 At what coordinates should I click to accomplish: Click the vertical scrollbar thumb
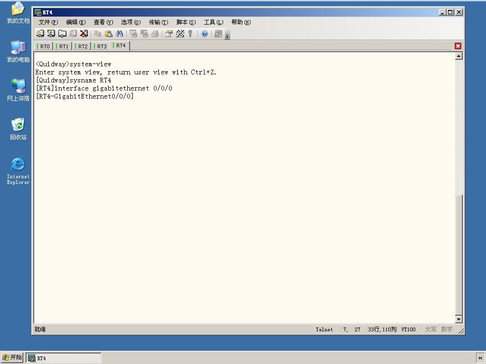click(459, 255)
